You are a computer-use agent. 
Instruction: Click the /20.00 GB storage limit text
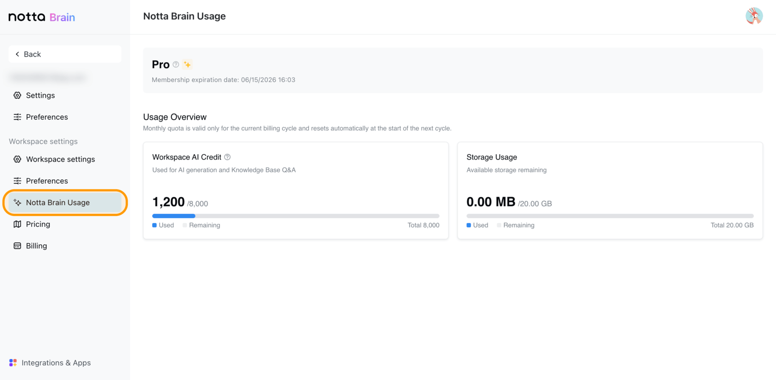535,204
